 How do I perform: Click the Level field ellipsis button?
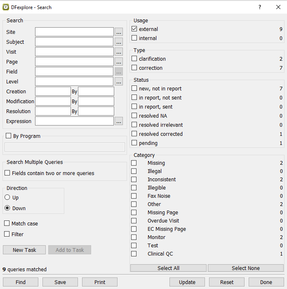pyautogui.click(x=119, y=82)
